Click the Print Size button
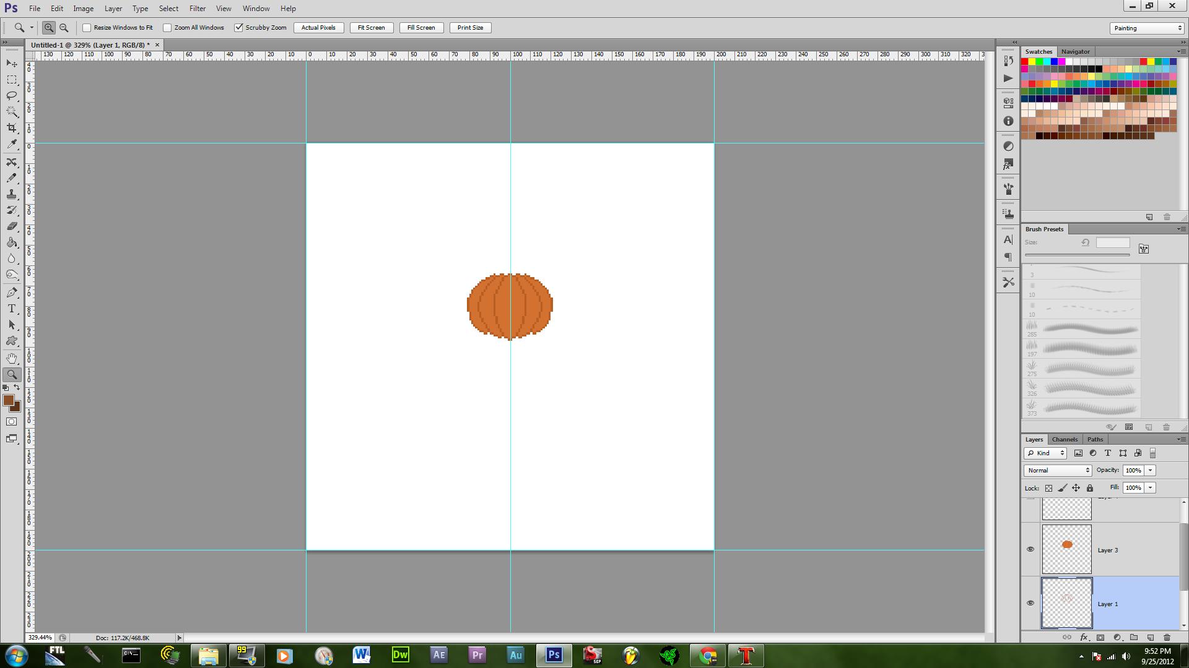 pos(470,28)
